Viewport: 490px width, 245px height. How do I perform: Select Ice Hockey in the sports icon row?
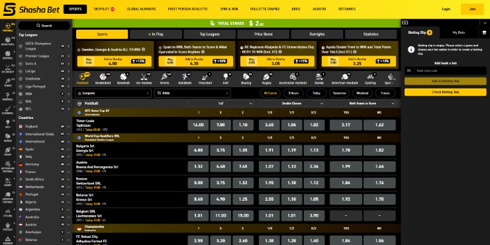[144, 79]
